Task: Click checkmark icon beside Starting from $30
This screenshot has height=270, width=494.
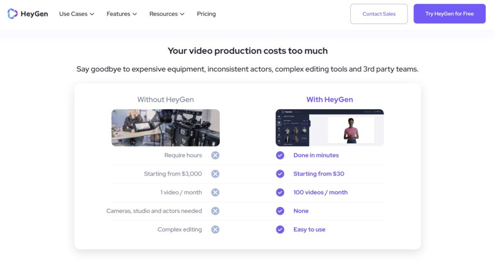Action: 280,174
